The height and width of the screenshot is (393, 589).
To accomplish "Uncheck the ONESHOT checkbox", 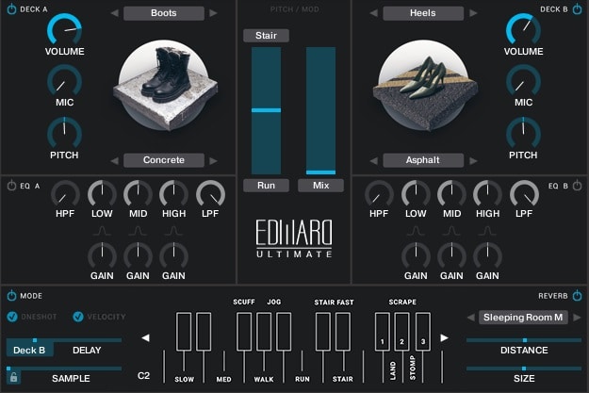I will [12, 317].
